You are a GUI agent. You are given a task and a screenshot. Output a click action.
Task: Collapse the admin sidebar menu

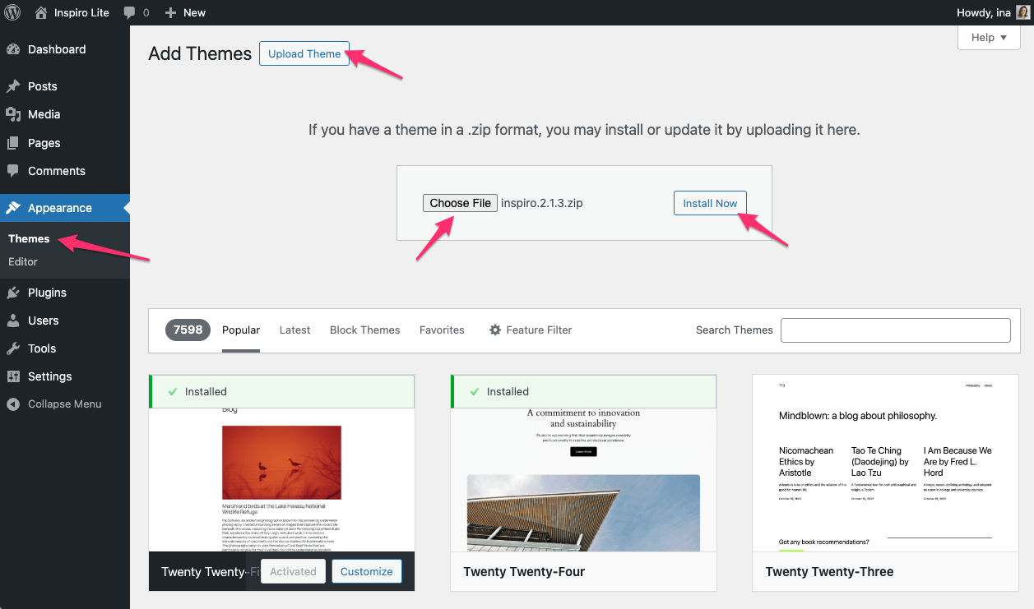click(64, 404)
